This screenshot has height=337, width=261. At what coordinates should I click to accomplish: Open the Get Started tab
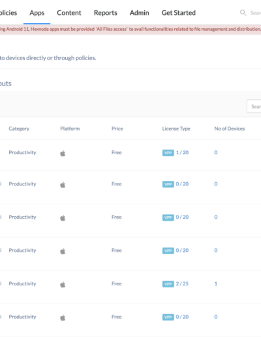[x=179, y=13]
